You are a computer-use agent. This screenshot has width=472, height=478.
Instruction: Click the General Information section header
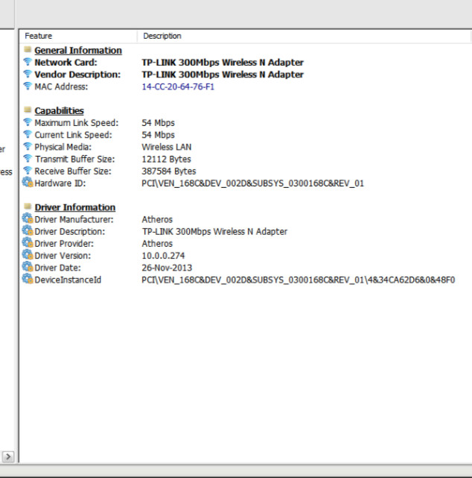pyautogui.click(x=77, y=51)
